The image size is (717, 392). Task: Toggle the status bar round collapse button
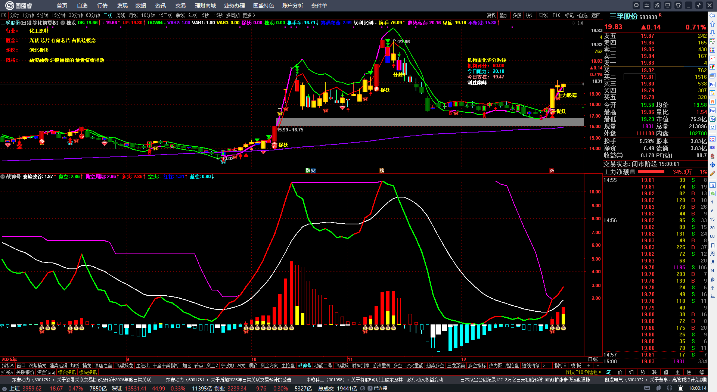click(x=4, y=388)
